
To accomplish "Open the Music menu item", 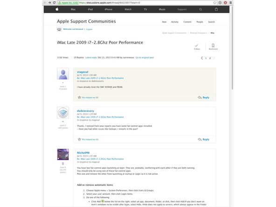I will (162, 9).
